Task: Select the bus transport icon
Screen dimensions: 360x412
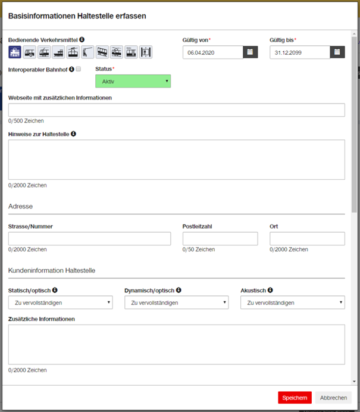Action: click(x=29, y=52)
